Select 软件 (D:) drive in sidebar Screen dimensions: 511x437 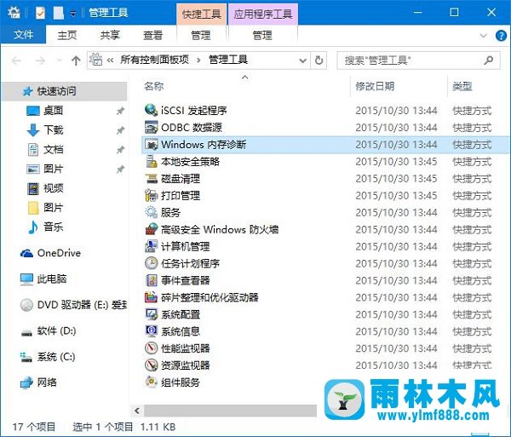click(49, 331)
